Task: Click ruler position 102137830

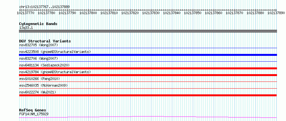Action: pos(151,13)
